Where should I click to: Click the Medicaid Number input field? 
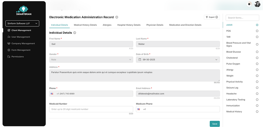(x=91, y=109)
